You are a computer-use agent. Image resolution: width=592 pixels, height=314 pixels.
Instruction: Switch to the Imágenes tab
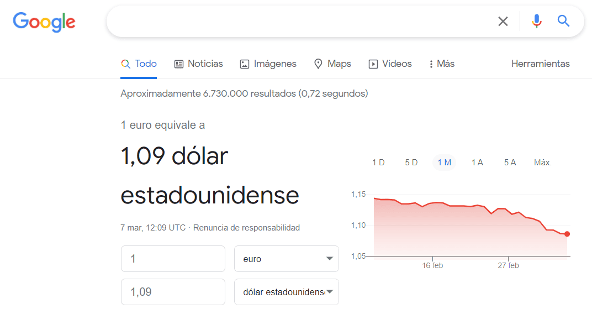[x=268, y=64]
